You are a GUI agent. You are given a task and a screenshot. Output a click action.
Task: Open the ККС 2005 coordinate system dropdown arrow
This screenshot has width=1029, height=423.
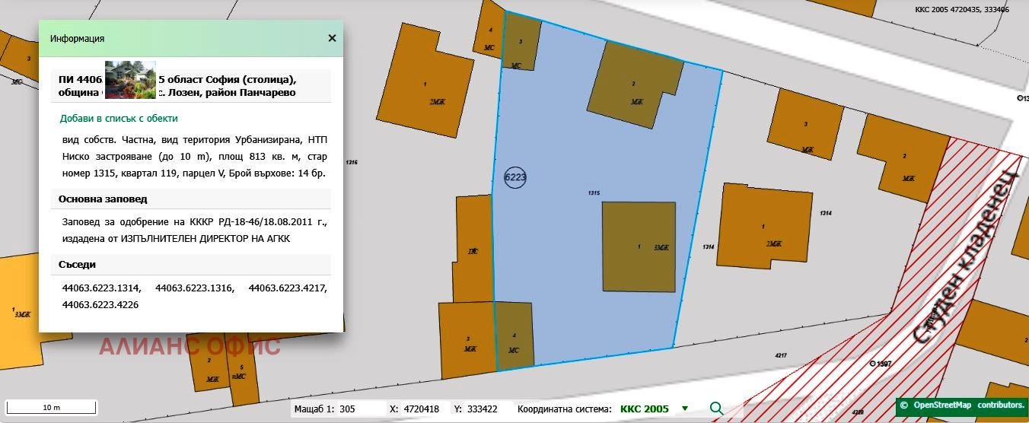(685, 409)
